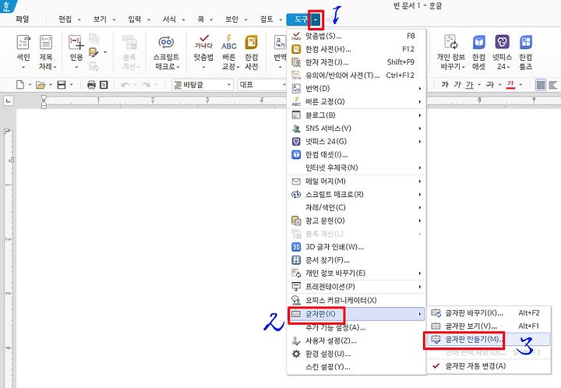
Task: Select 3D 글자 인쇄(W)... menu entry
Action: [x=356, y=247]
